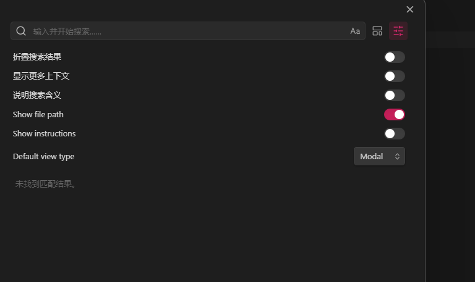Enable the 说明搜索含义 toggle
The image size is (475, 282).
[x=395, y=96]
